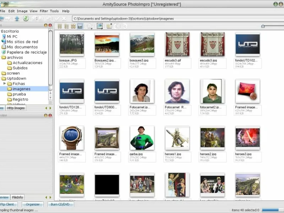Screen dimensions: 284x213
Task: Click the new folder icon
Action: tap(109, 26)
